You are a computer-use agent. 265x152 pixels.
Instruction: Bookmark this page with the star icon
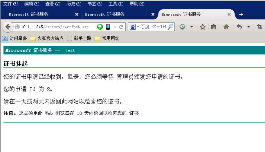tap(203, 27)
